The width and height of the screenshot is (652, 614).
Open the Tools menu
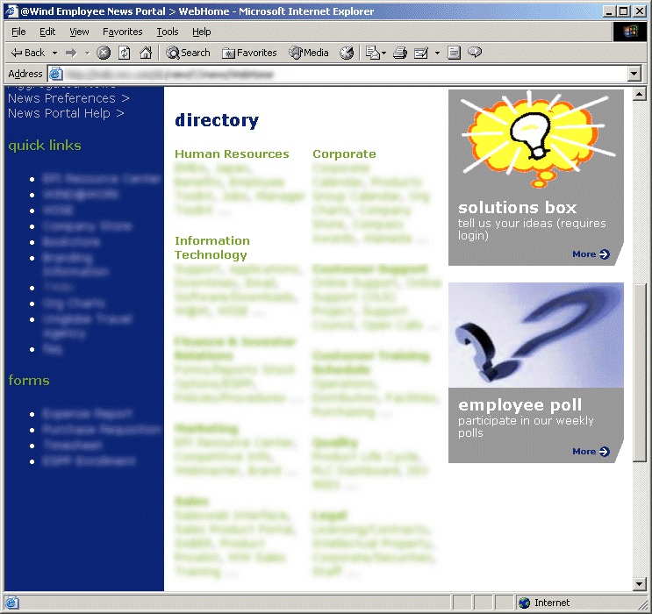[x=167, y=32]
